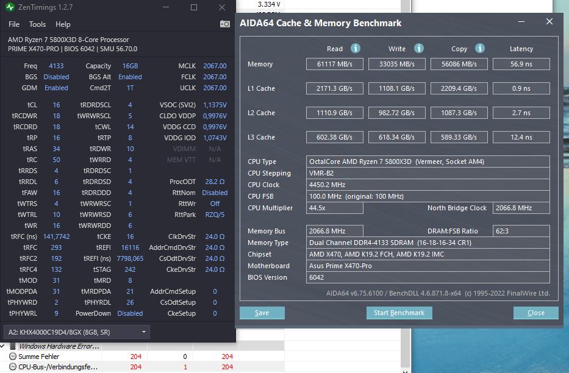Maximize the ZenTimings window
The height and width of the screenshot is (373, 569).
tap(194, 7)
